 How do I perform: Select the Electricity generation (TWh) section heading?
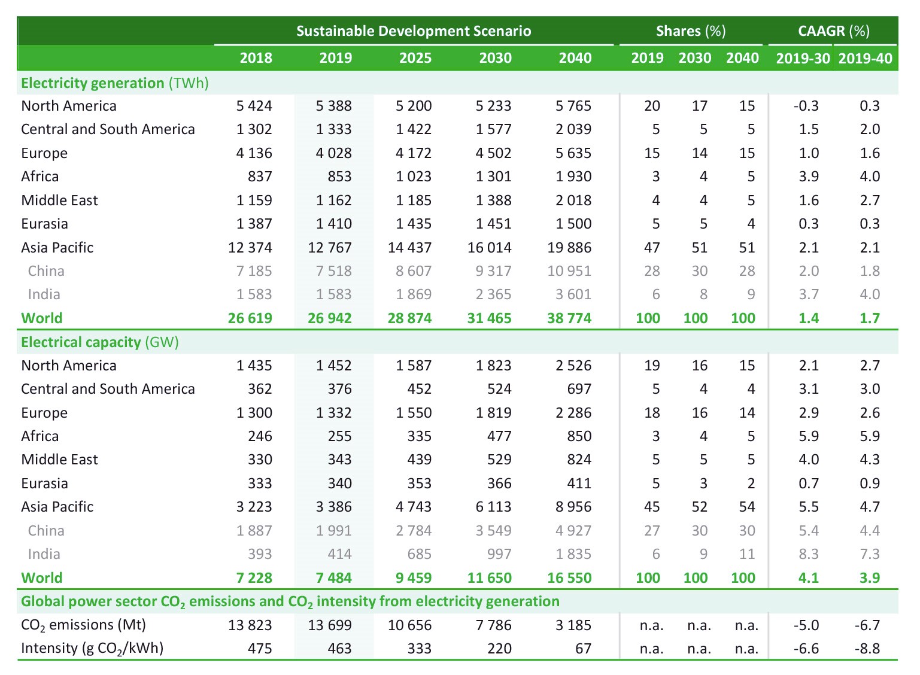click(114, 83)
